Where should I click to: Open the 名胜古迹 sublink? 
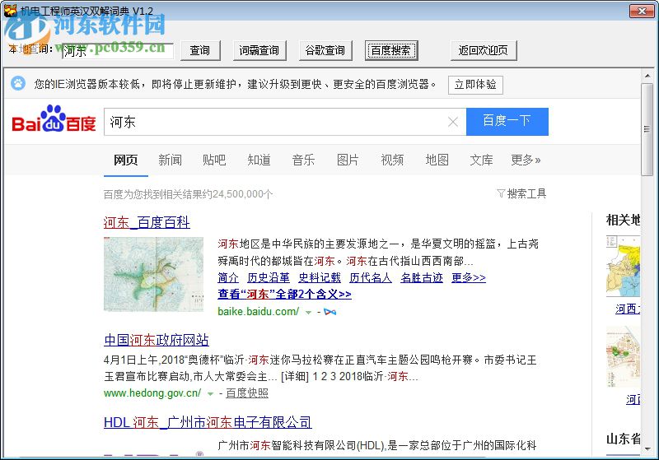pos(422,277)
